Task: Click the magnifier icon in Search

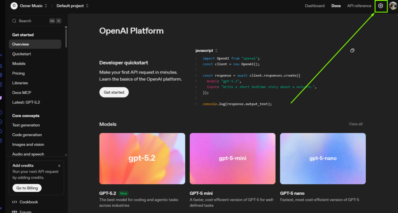Action: coord(14,21)
